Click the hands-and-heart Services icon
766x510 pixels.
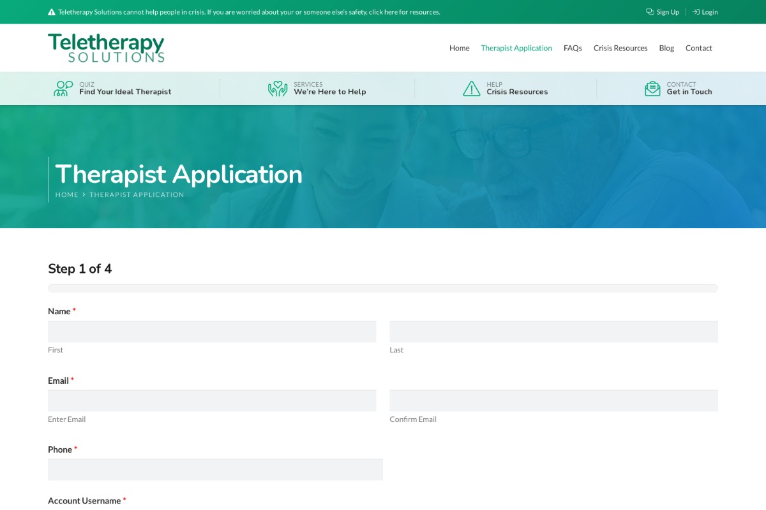278,89
